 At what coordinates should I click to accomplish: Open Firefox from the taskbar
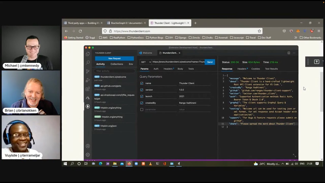tap(129, 164)
